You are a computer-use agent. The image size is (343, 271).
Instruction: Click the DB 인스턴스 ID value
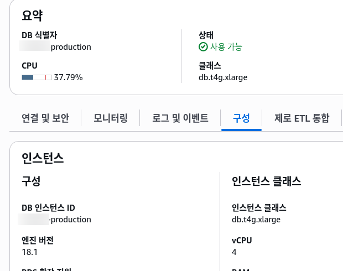(56, 220)
